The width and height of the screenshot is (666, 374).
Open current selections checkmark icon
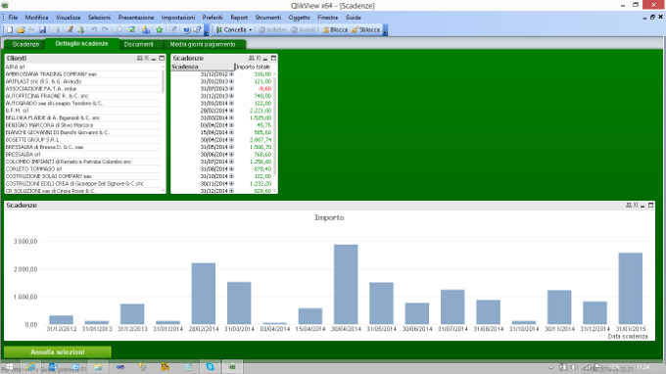131,29
